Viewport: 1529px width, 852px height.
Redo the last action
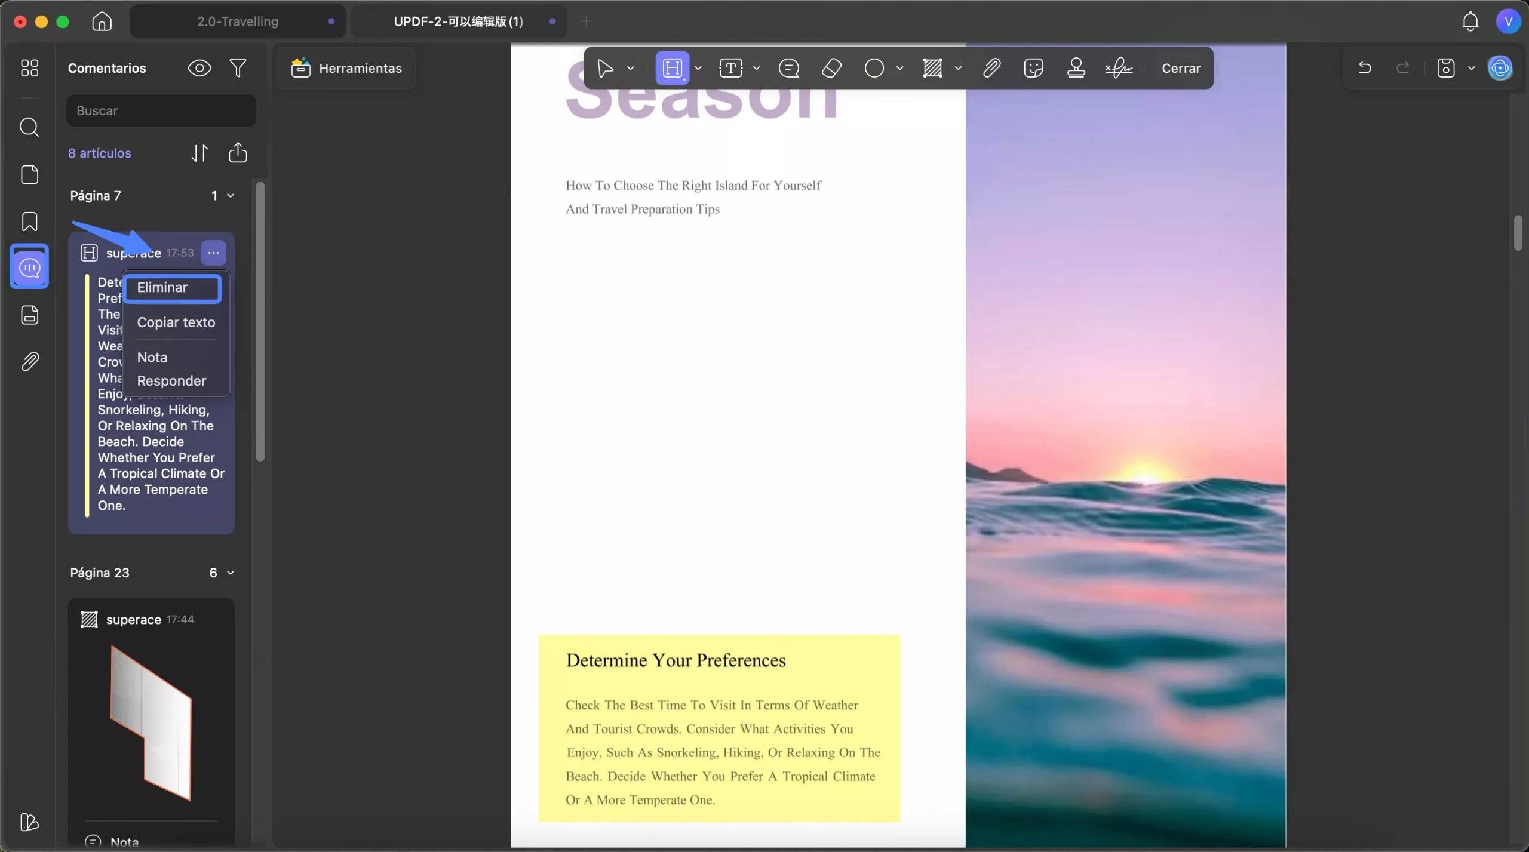tap(1403, 68)
